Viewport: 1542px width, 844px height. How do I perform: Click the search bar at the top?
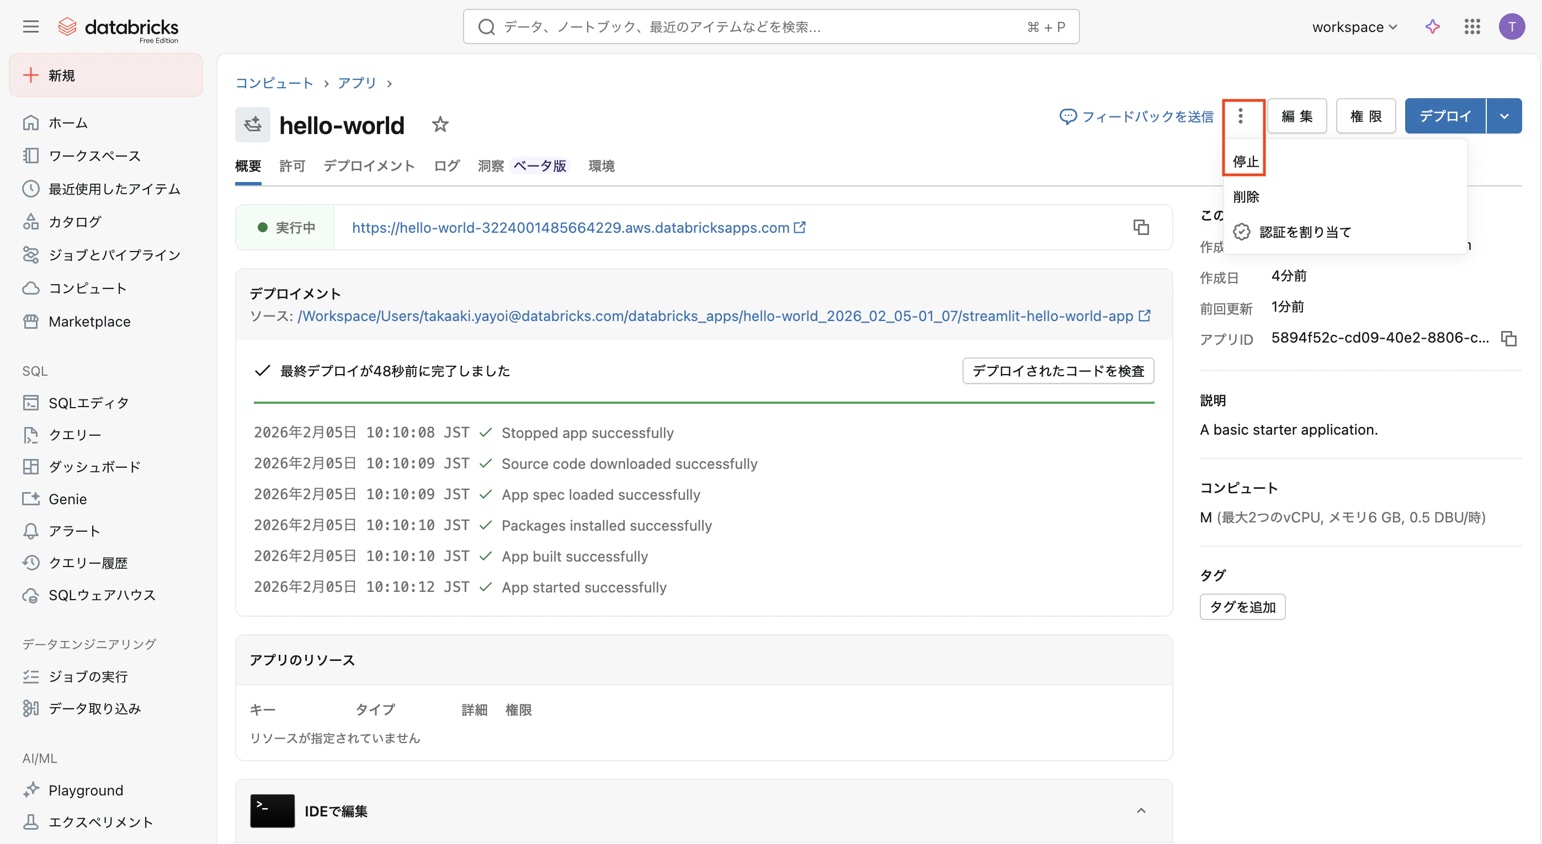[x=770, y=26]
